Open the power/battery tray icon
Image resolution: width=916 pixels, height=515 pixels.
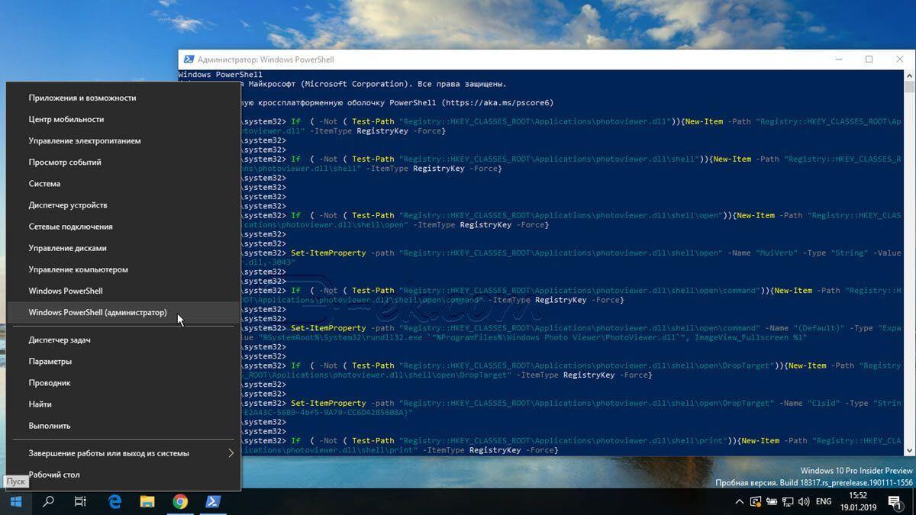click(772, 501)
